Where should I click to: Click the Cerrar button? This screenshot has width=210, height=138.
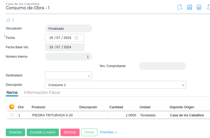(x=89, y=132)
